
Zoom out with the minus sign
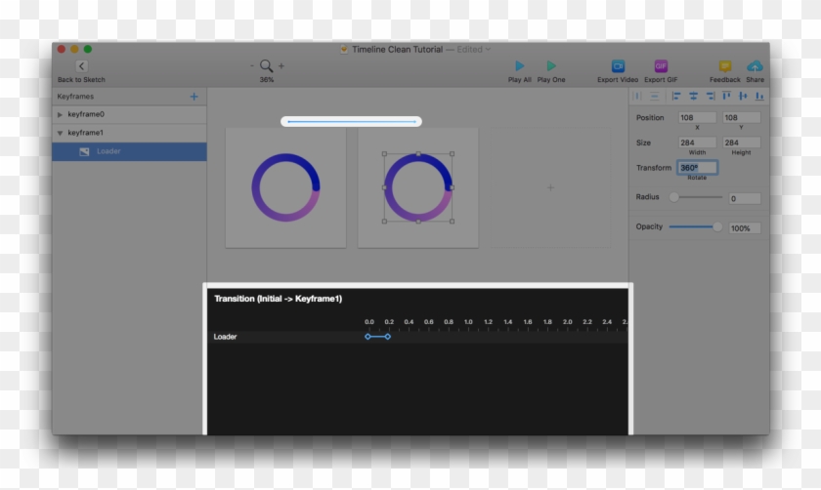(x=251, y=66)
